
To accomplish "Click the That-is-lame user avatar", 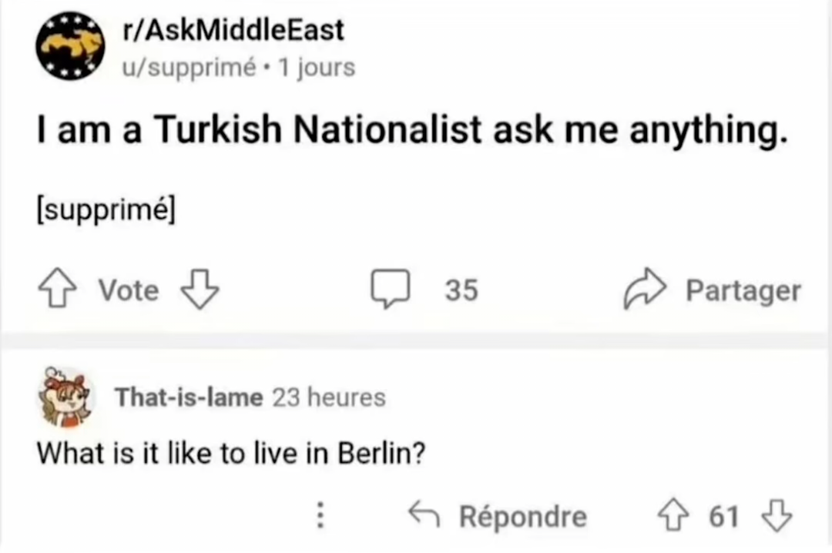I will click(x=66, y=397).
